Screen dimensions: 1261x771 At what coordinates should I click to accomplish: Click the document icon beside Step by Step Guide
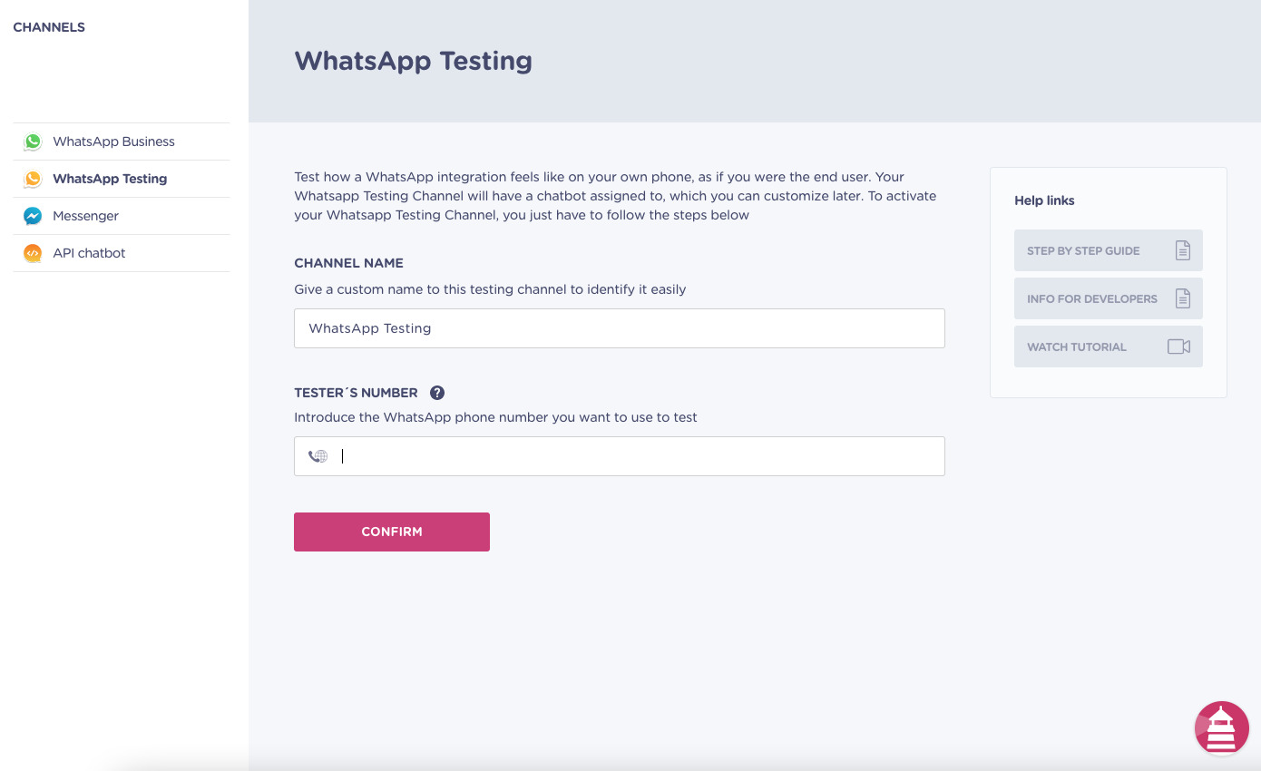[1182, 249]
